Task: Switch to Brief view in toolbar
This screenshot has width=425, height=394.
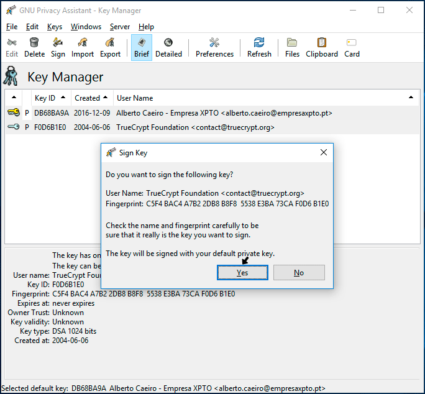Action: click(142, 47)
